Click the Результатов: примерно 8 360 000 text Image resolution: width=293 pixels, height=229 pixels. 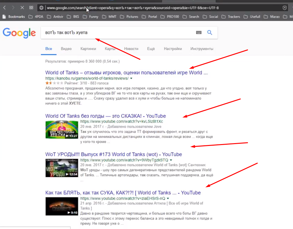[x=82, y=61]
